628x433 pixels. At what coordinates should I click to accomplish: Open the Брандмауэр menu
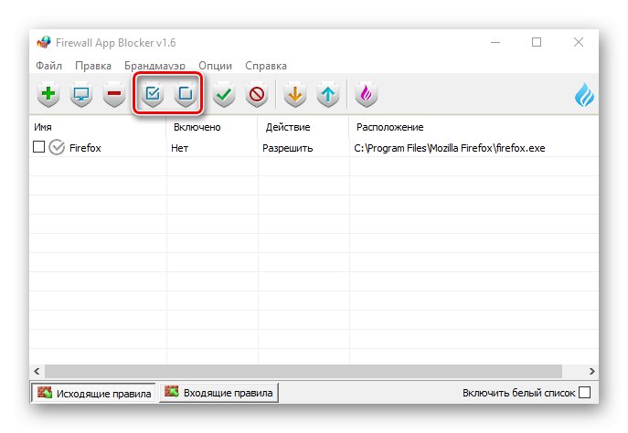155,66
